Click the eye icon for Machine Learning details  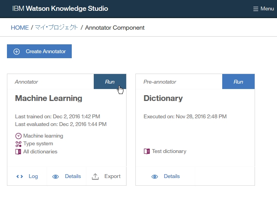[x=56, y=176]
